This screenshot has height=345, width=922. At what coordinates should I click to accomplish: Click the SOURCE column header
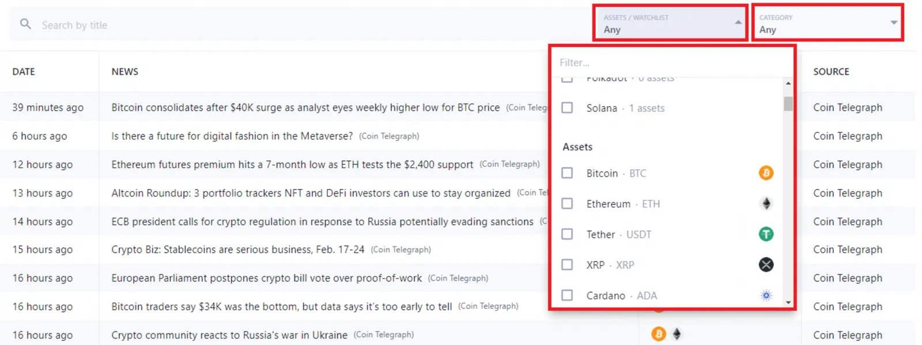(x=831, y=71)
